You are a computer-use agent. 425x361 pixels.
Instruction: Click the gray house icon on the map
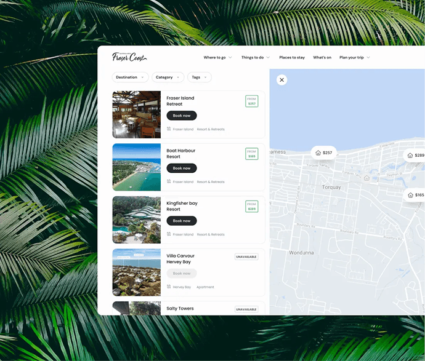click(x=366, y=178)
